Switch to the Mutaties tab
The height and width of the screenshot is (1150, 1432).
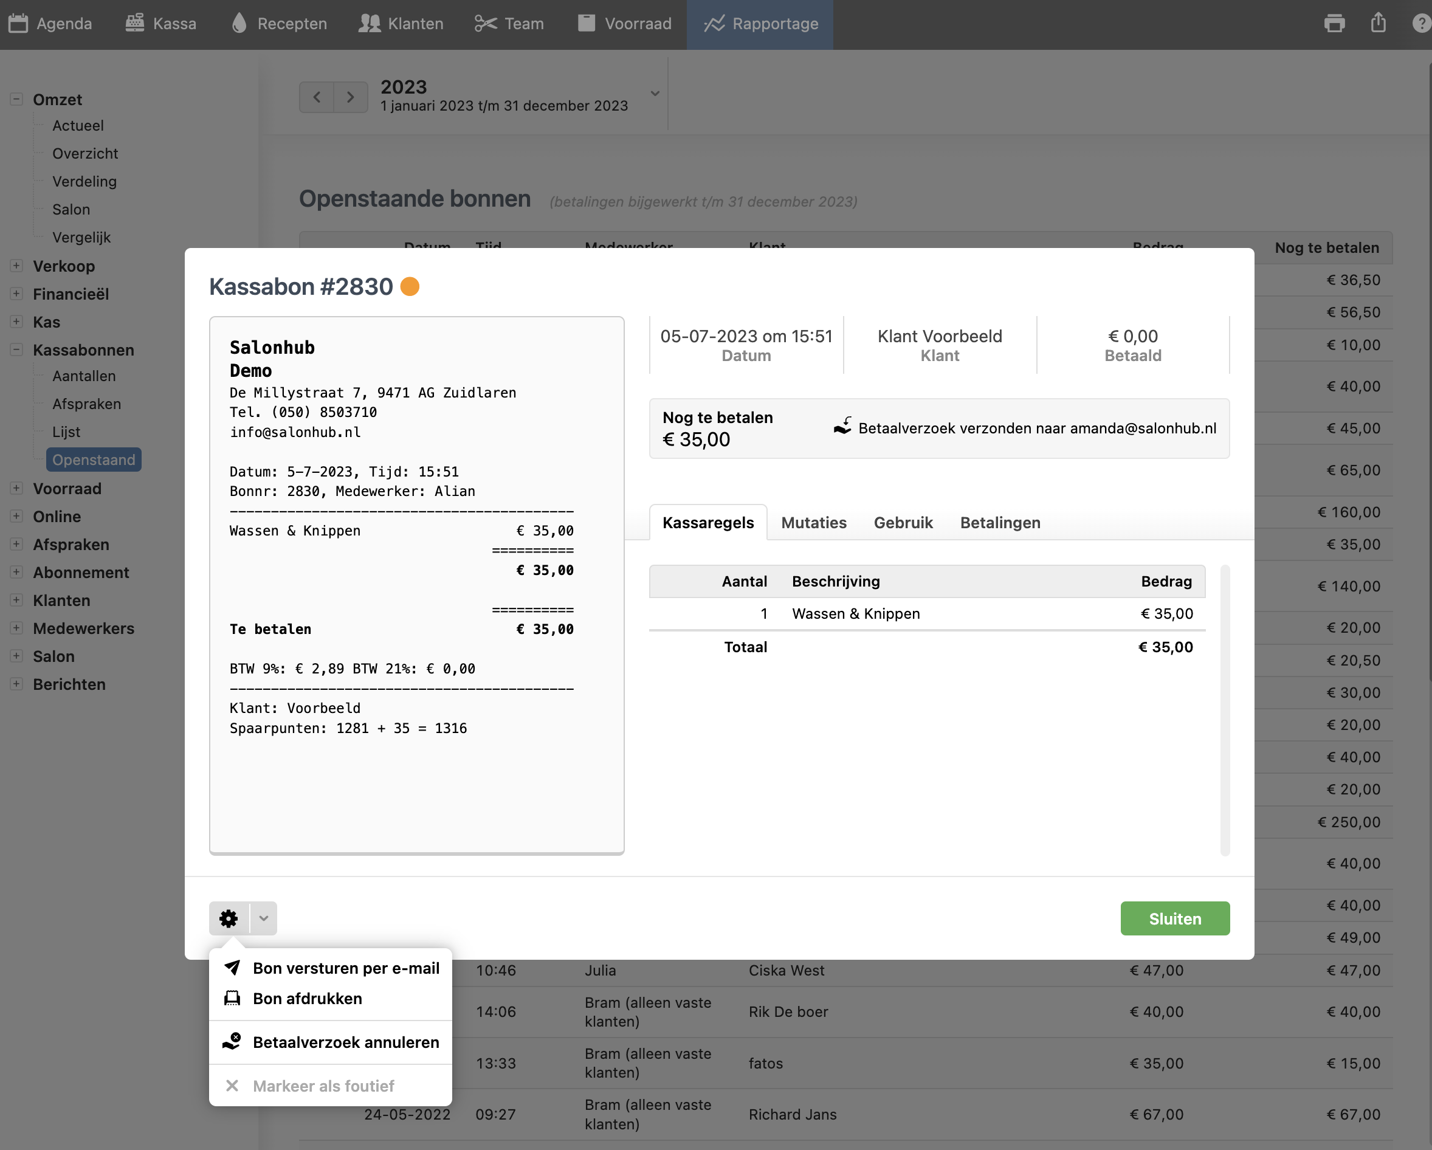(x=813, y=523)
